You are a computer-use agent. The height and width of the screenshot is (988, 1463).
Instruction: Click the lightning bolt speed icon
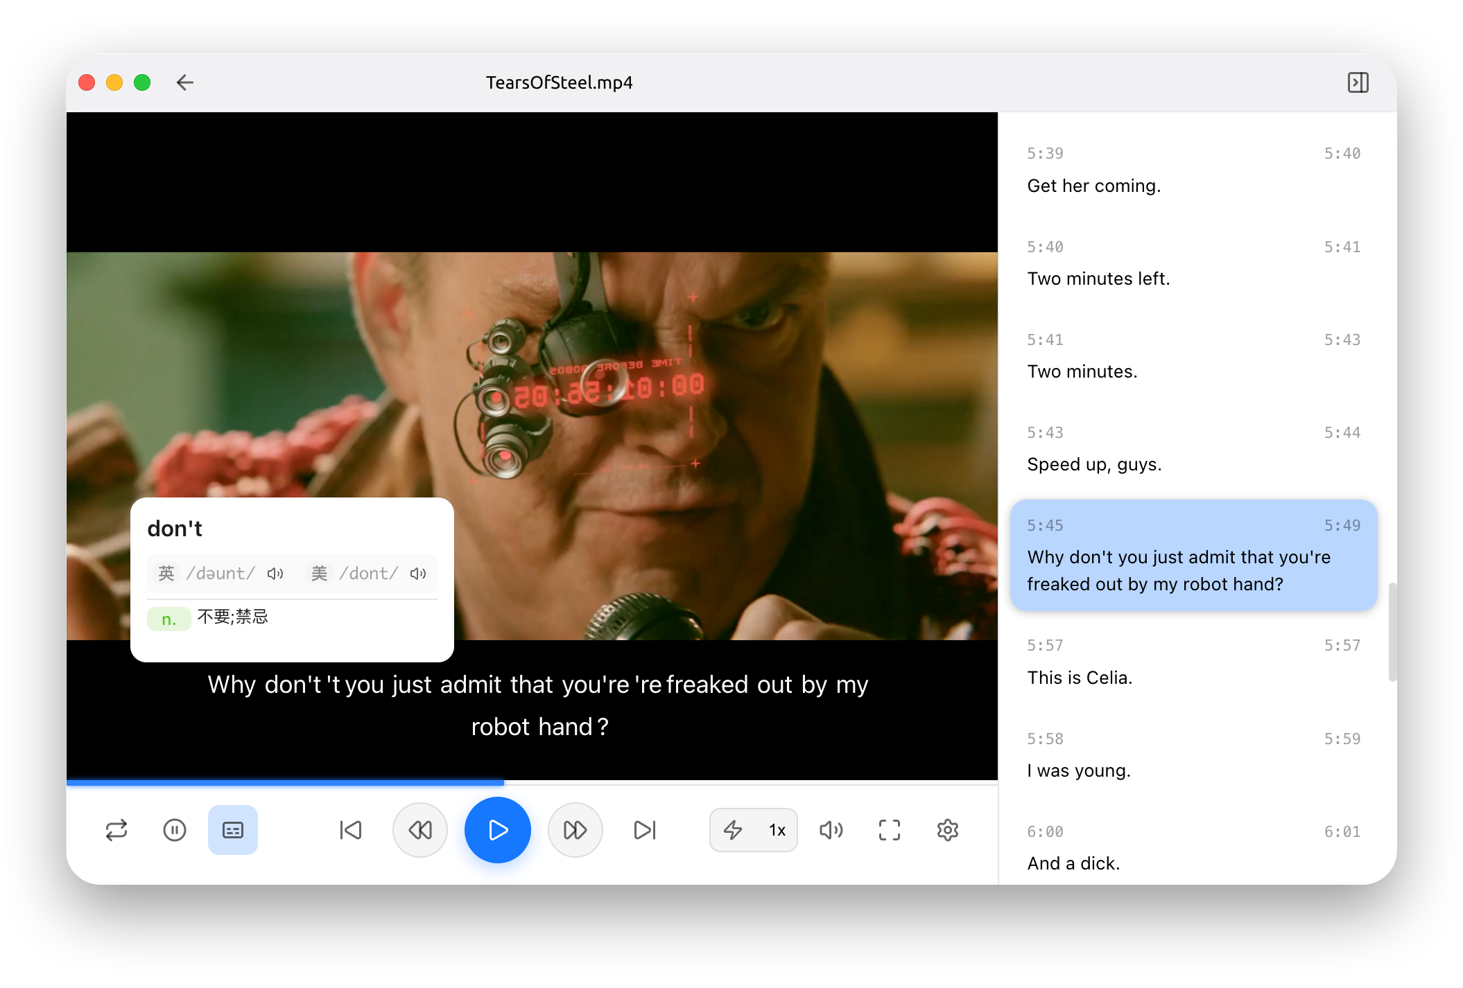coord(733,830)
